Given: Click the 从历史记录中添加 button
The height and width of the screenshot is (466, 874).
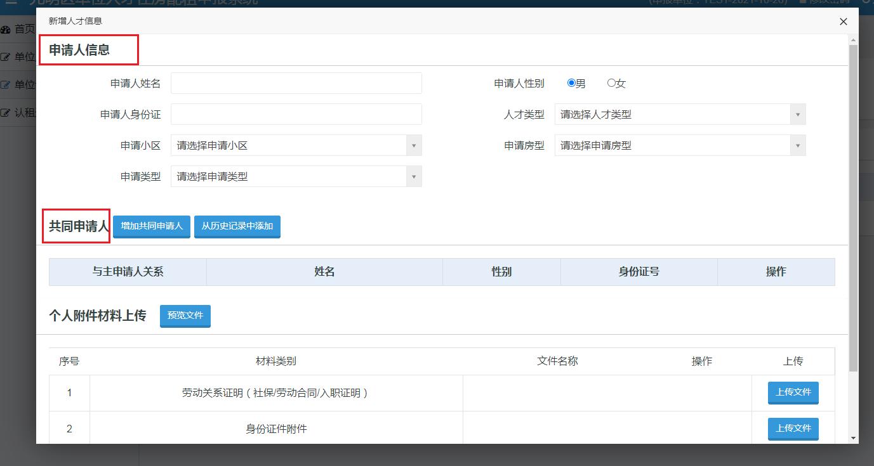Looking at the screenshot, I should [x=237, y=226].
